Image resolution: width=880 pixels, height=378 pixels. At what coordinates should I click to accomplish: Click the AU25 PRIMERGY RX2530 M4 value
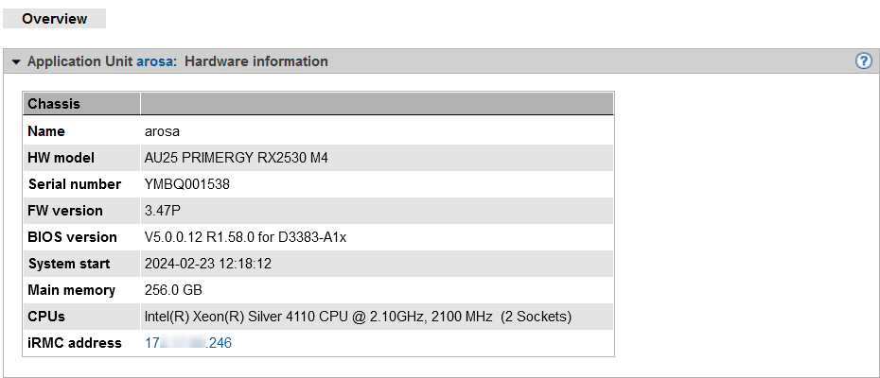pos(244,158)
